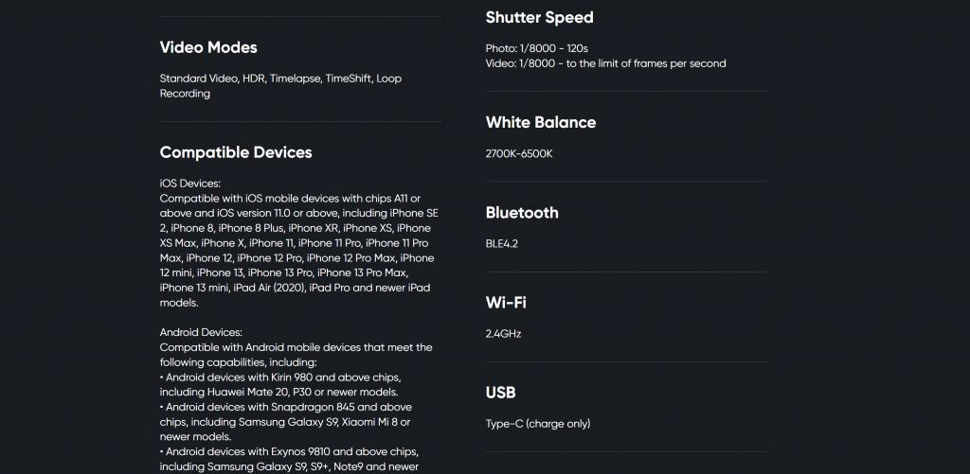Click the iOS Devices: label
Screen dimensions: 970x474
coord(189,184)
